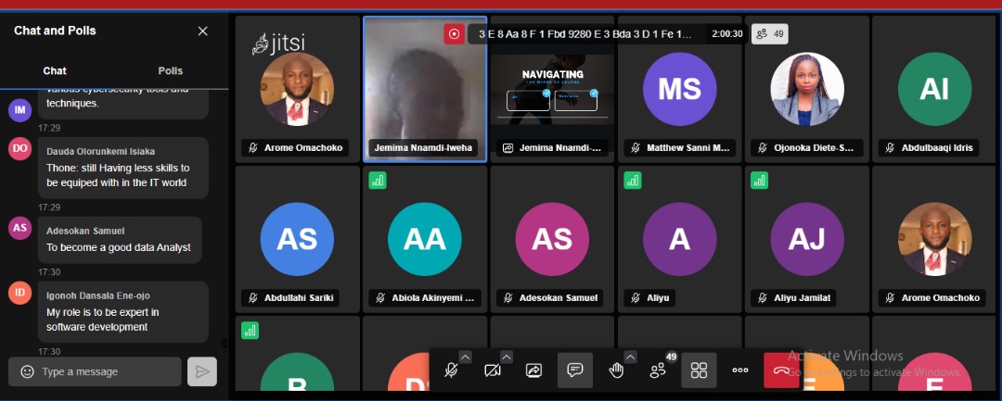This screenshot has width=1002, height=401.
Task: Click muted mic icon beside Abiola Akinyemi
Action: pos(380,297)
